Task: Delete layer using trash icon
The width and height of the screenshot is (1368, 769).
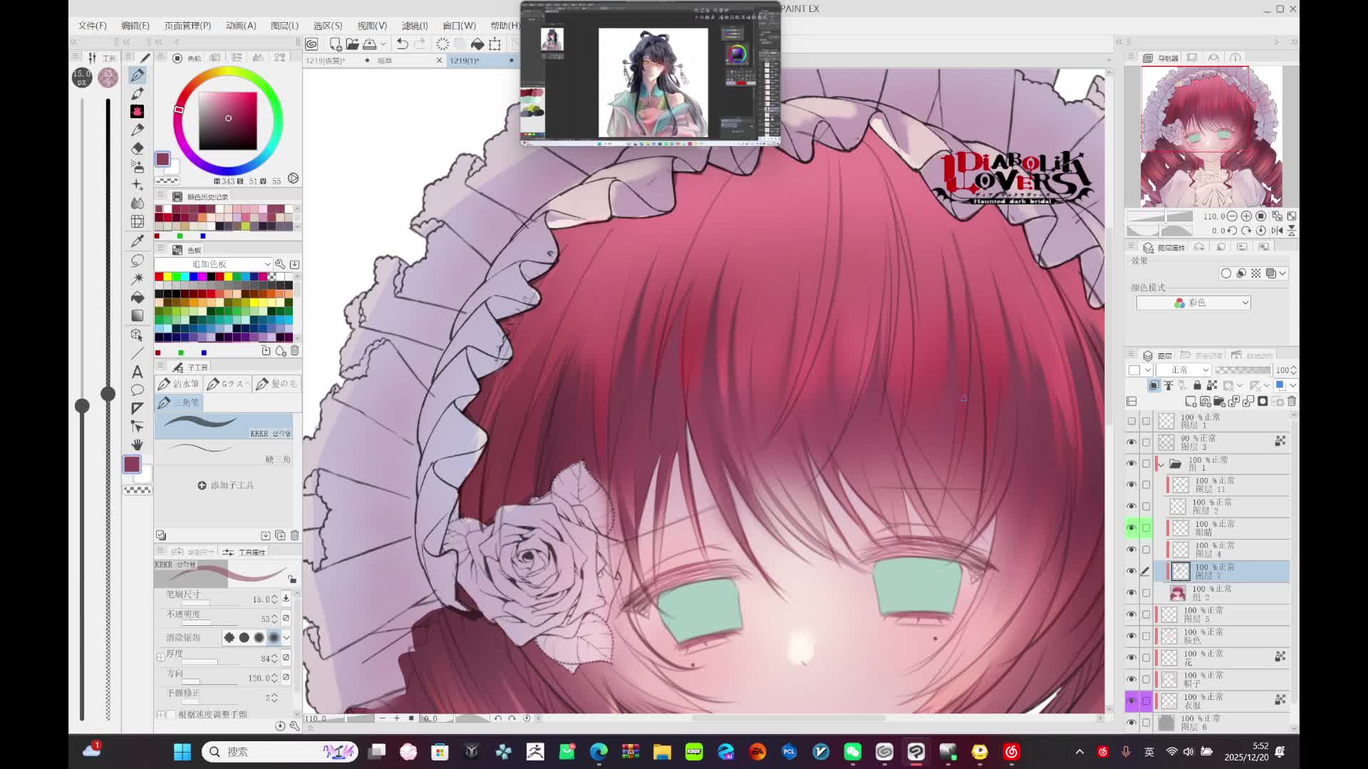Action: (1291, 402)
